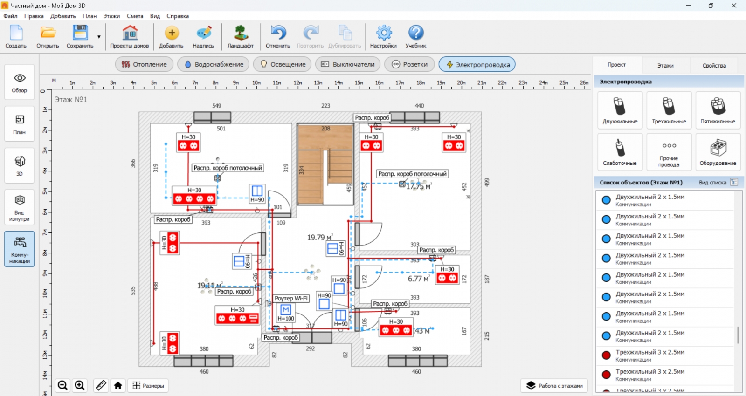This screenshot has width=746, height=396.
Task: Pick the Слаботочные wire tool
Action: (620, 152)
